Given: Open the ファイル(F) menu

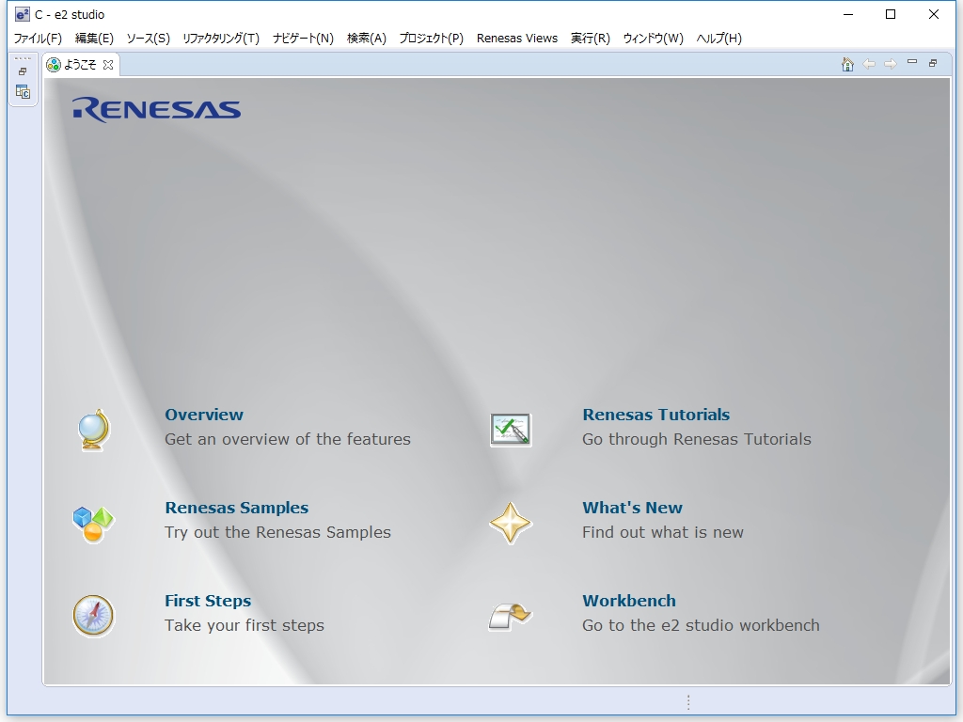Looking at the screenshot, I should pyautogui.click(x=38, y=38).
